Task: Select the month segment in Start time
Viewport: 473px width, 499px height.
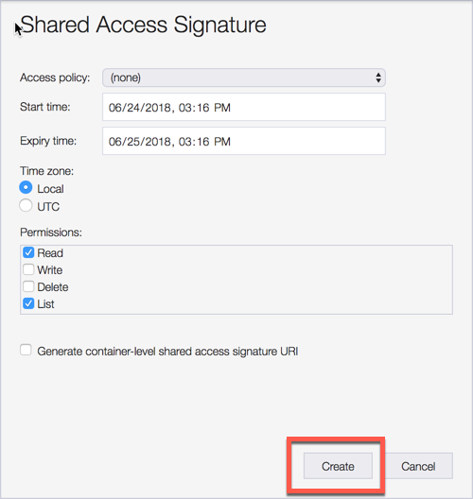Action: click(x=114, y=108)
